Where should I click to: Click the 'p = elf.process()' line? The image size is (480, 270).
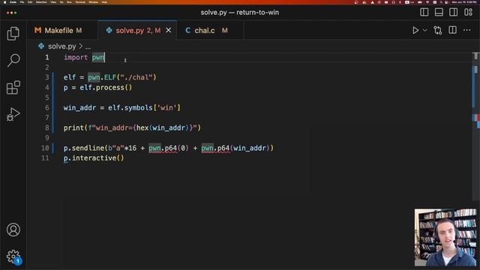[x=97, y=88]
